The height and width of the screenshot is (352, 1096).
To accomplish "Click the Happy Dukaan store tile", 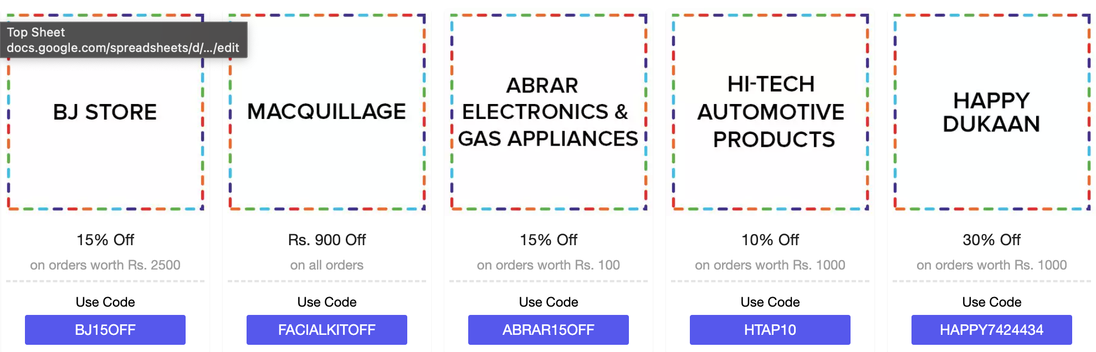I will coord(992,112).
